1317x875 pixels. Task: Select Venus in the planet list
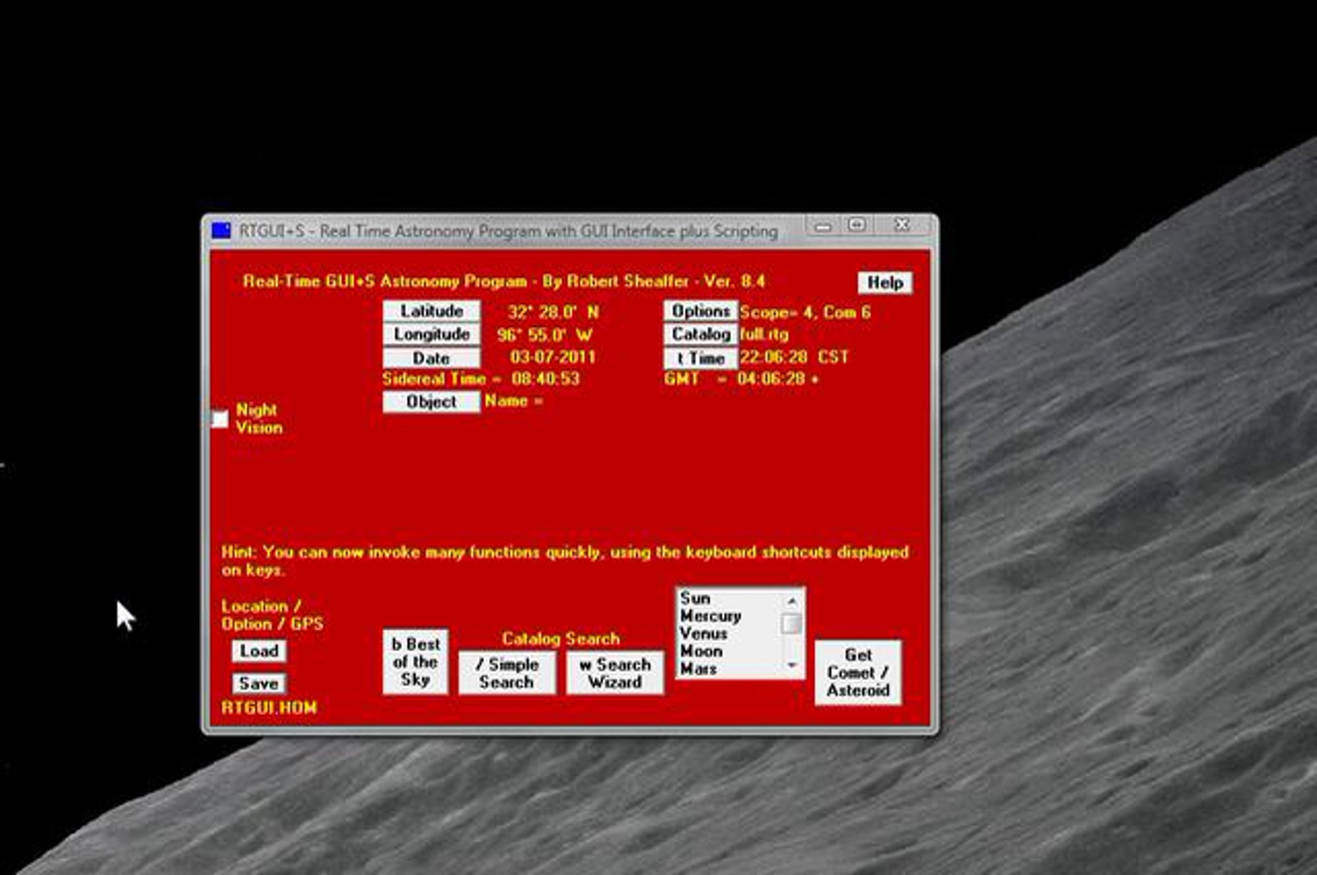pos(703,634)
